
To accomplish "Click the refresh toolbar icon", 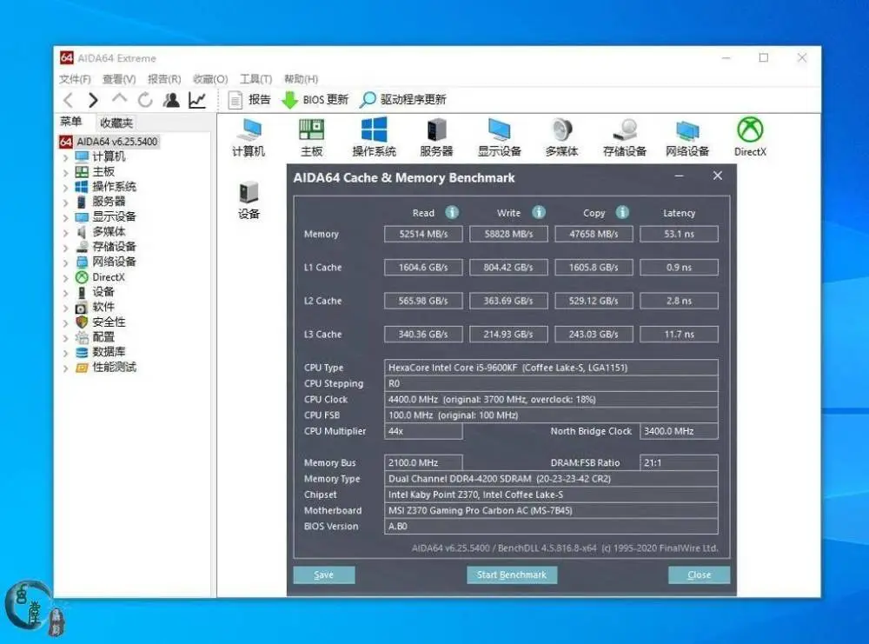I will pos(145,100).
